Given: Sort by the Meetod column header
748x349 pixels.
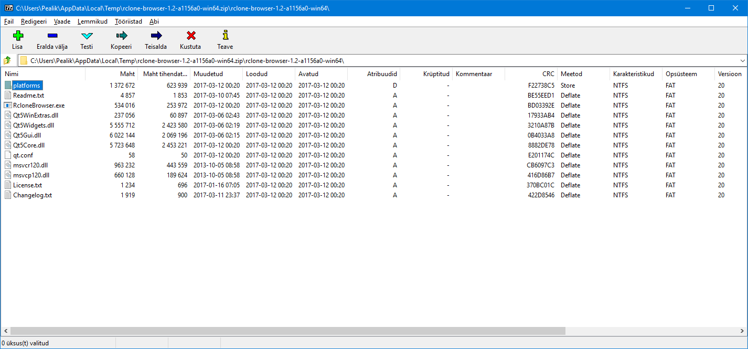Looking at the screenshot, I should pos(583,74).
